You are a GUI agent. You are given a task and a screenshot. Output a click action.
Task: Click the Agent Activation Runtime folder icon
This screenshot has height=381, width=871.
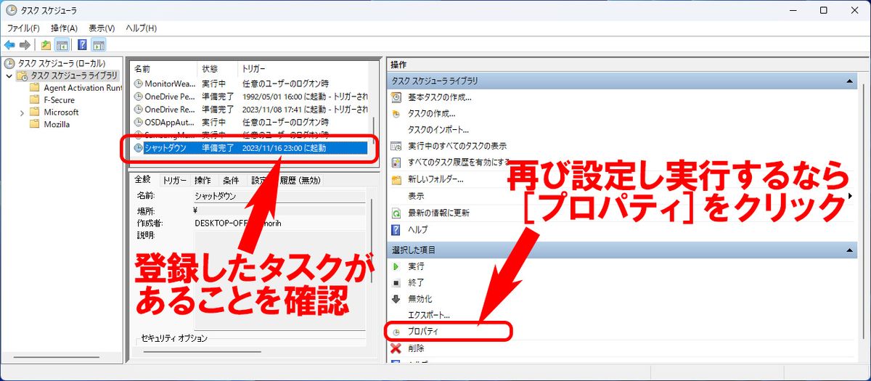coord(35,88)
